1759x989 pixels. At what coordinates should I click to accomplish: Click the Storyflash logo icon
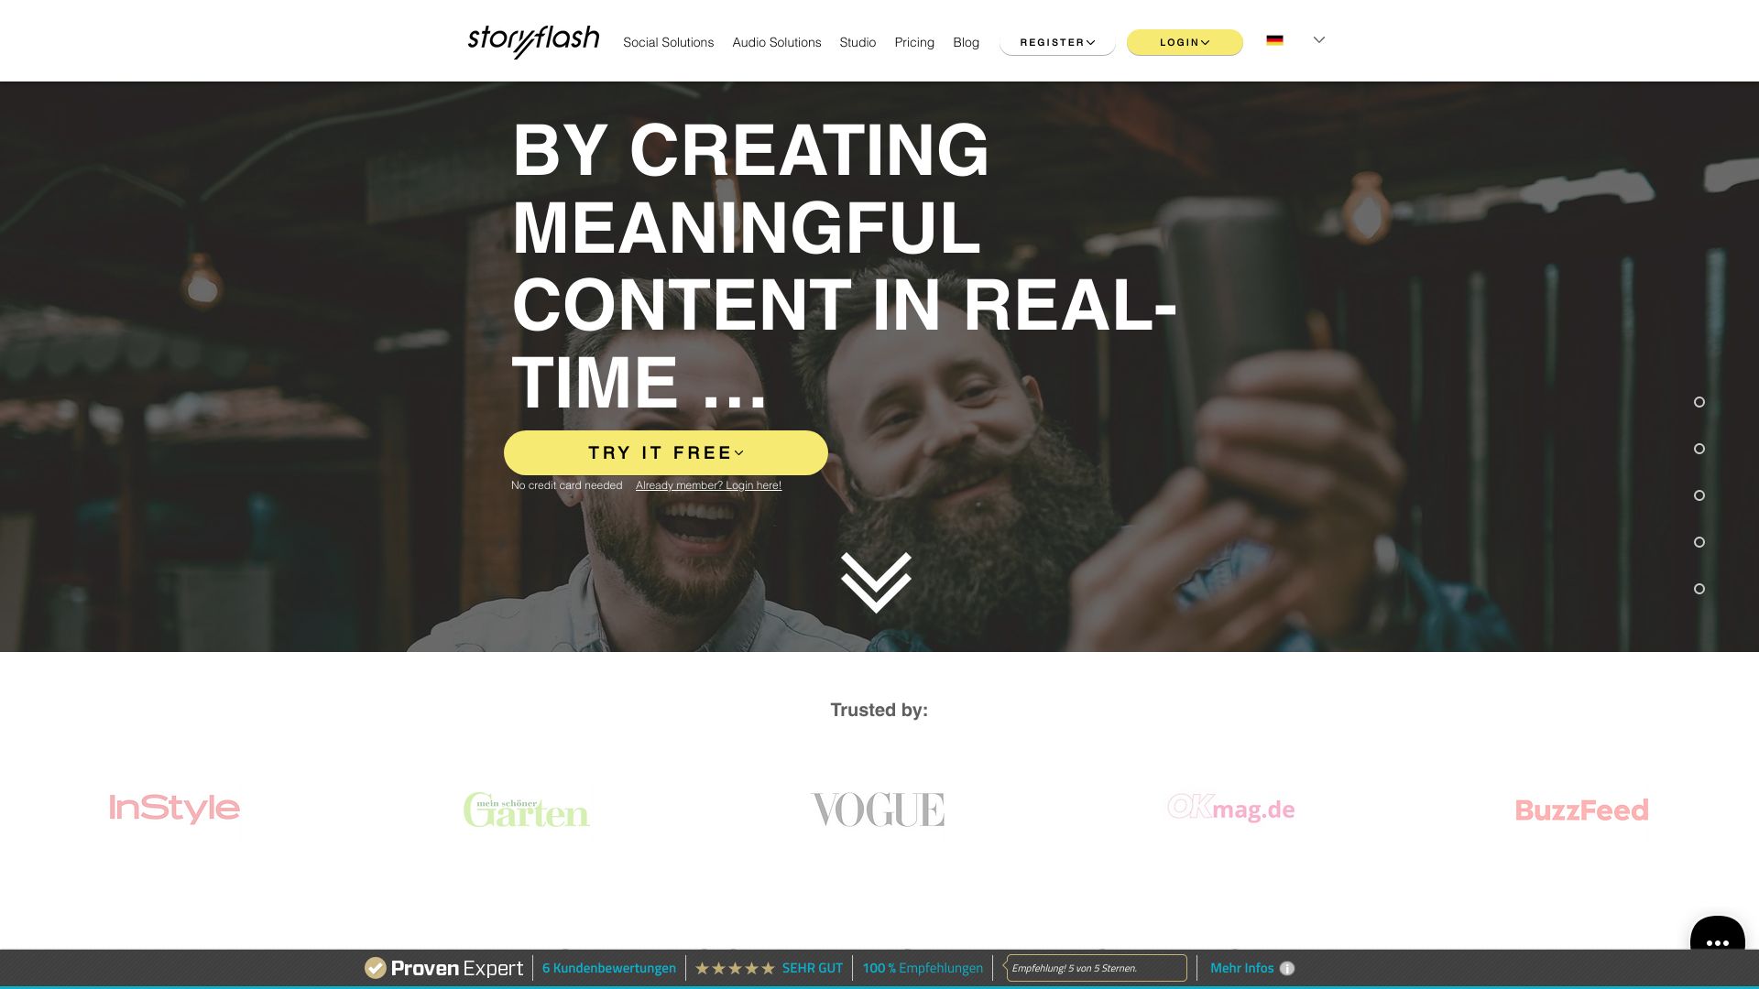(533, 40)
